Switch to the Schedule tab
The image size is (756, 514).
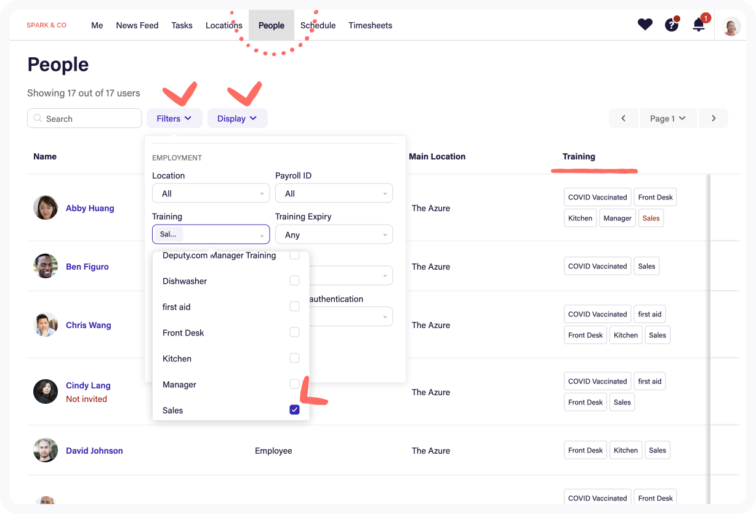(318, 25)
